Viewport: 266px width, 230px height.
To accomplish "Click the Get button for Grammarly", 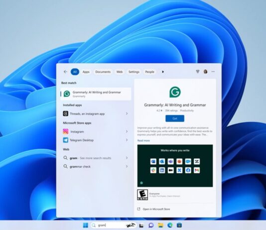I will (175, 118).
